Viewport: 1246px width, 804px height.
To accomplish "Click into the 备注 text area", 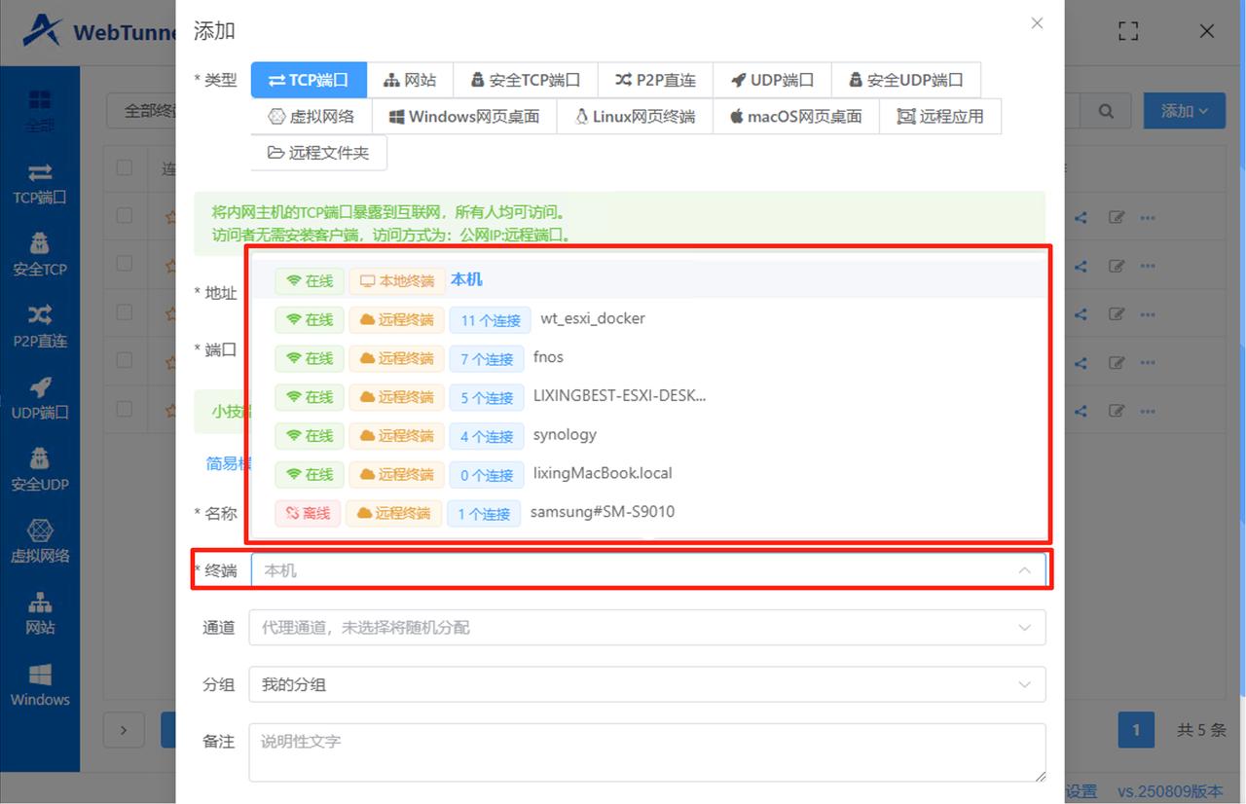I will 647,752.
